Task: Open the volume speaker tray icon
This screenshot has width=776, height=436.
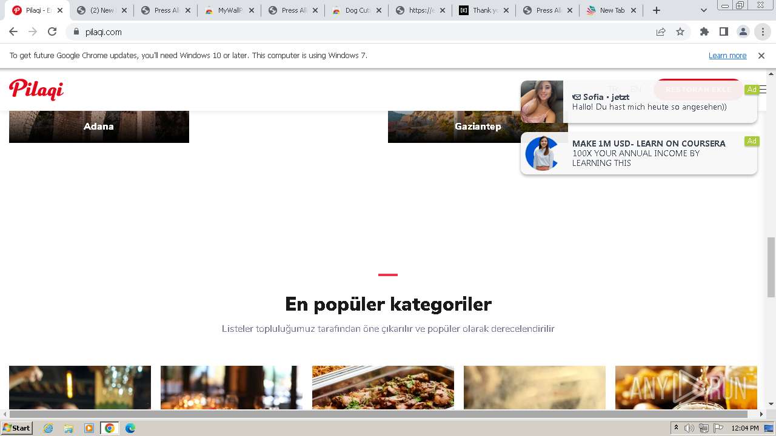Action: point(689,428)
